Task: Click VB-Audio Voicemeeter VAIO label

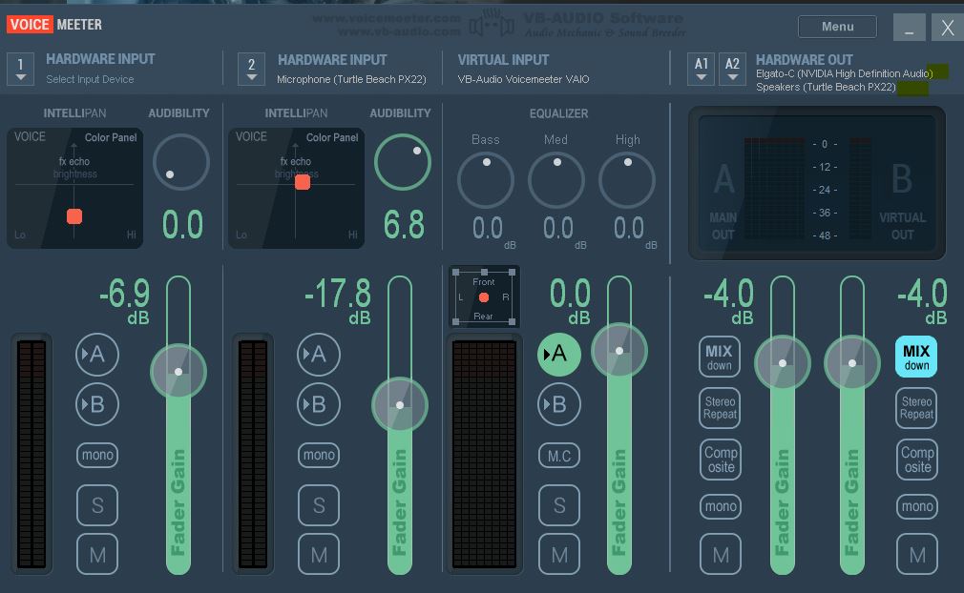Action: [523, 79]
